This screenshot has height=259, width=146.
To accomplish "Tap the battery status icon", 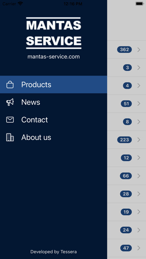I will point(140,4).
